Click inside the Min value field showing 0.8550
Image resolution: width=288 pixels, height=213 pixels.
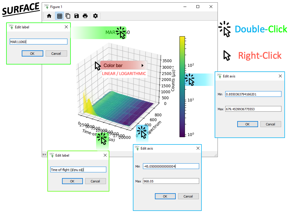tap(253, 94)
